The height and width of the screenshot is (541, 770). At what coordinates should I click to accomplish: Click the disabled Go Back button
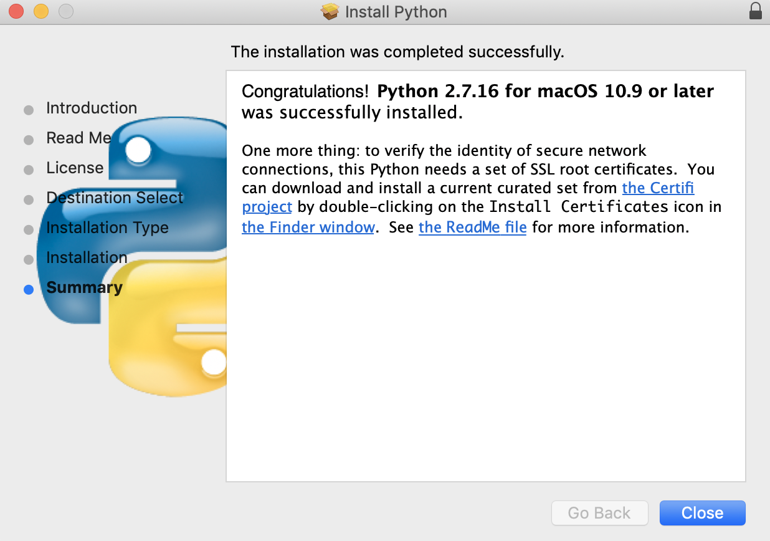pyautogui.click(x=599, y=513)
